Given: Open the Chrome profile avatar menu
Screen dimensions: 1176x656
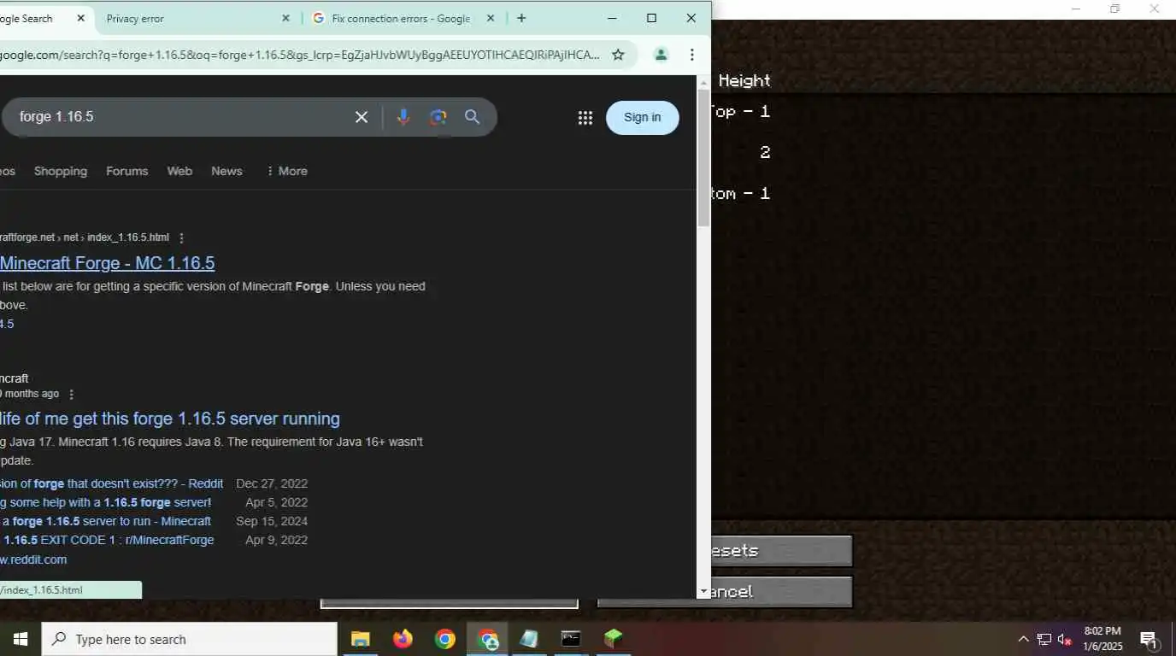Looking at the screenshot, I should point(661,55).
